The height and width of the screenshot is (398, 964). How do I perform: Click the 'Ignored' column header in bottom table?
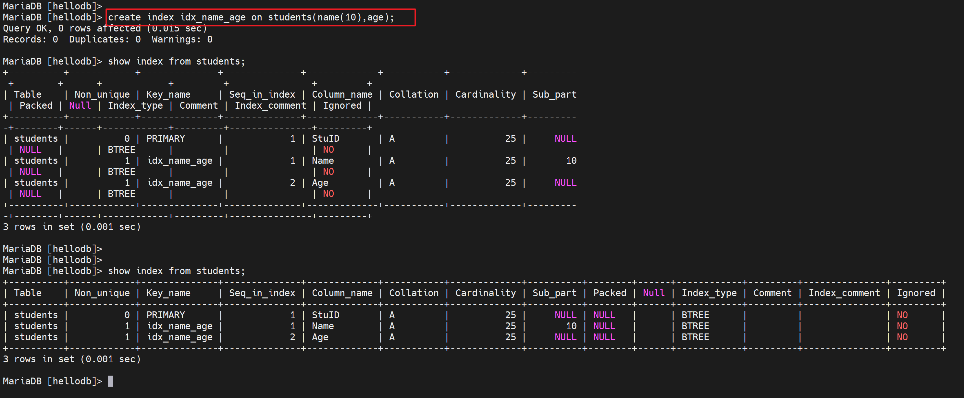tap(915, 293)
